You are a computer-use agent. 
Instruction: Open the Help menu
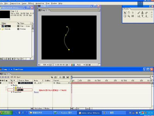point(60,3)
